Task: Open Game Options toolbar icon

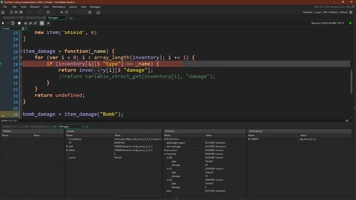Action: (x=62, y=12)
